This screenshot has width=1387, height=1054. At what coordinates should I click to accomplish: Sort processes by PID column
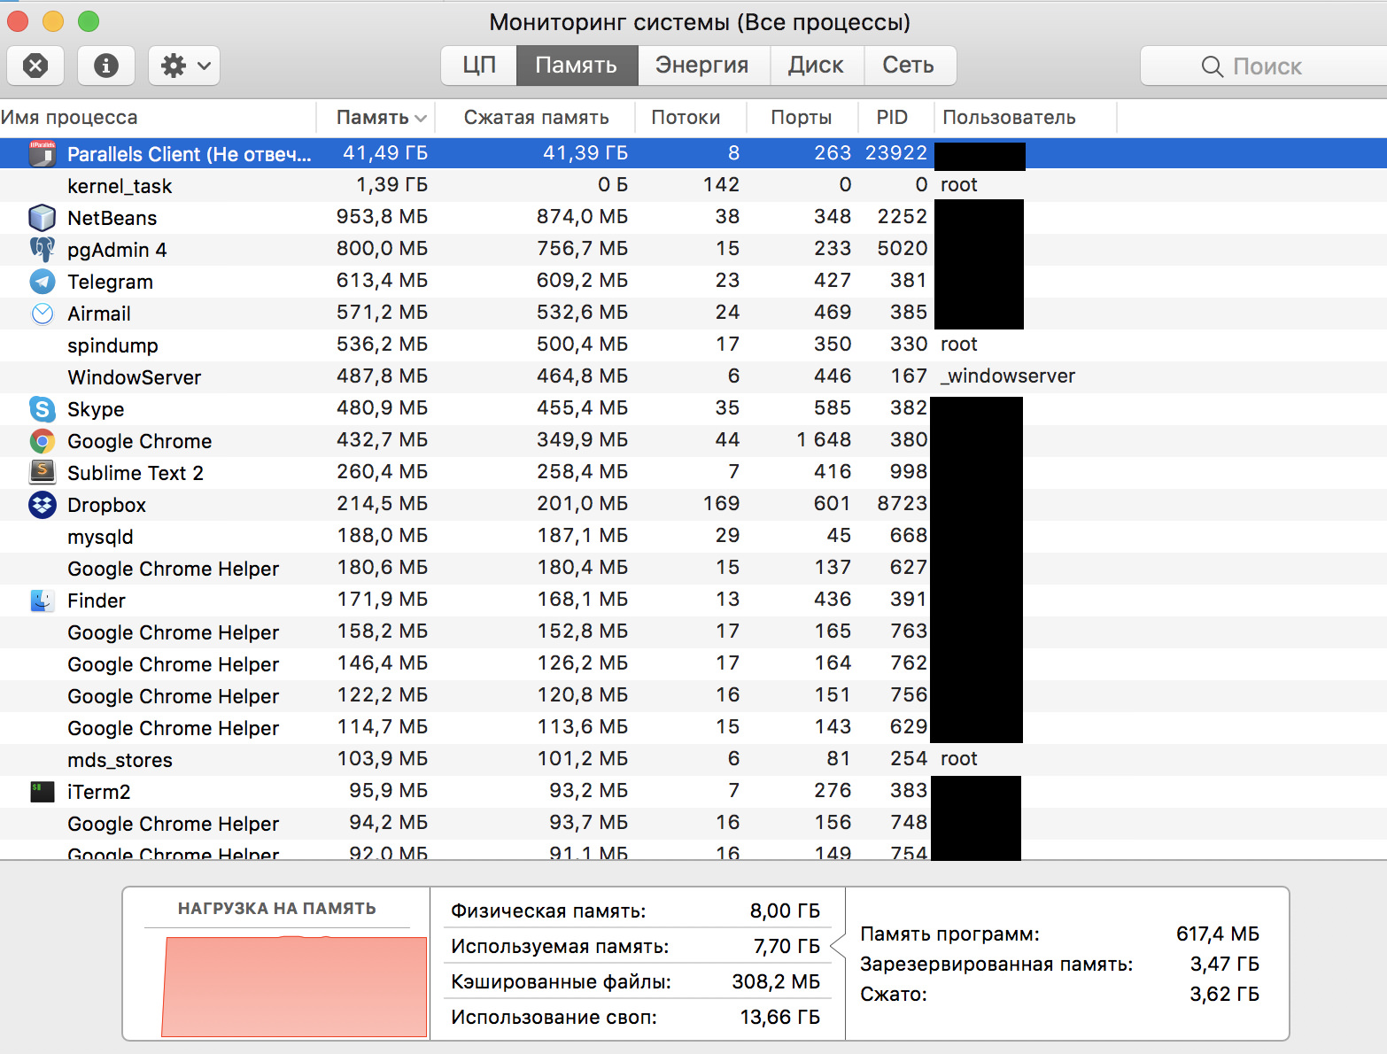click(892, 118)
